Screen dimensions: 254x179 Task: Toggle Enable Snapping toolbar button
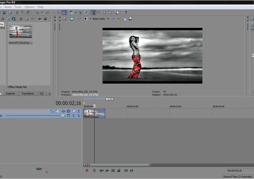tap(59, 12)
